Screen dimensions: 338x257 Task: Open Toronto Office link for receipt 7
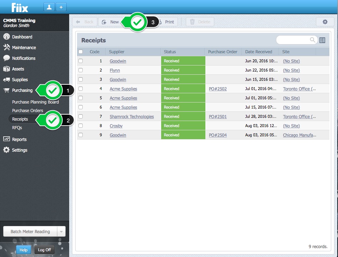tap(299, 117)
